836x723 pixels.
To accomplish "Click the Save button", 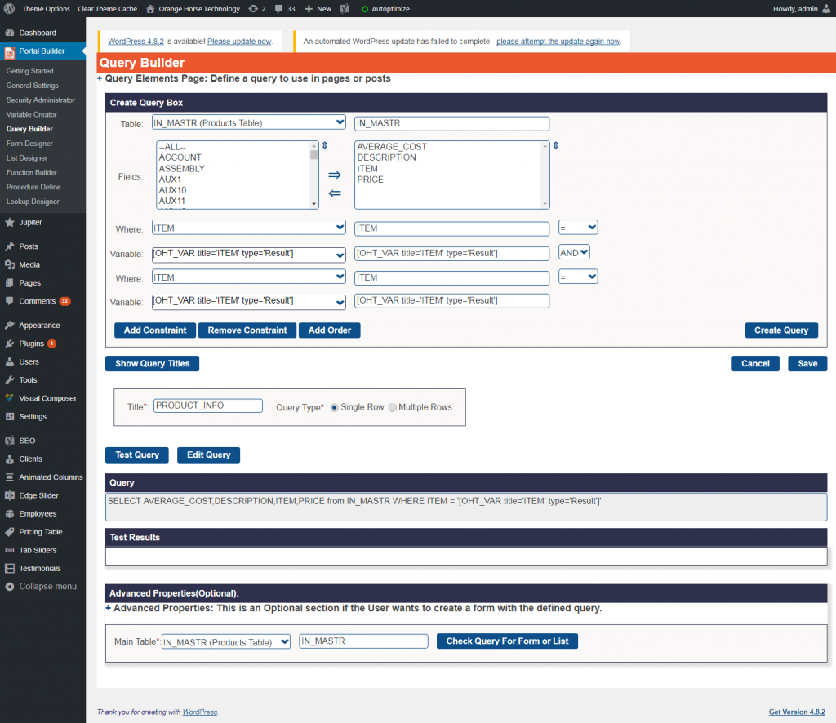I will pos(807,363).
